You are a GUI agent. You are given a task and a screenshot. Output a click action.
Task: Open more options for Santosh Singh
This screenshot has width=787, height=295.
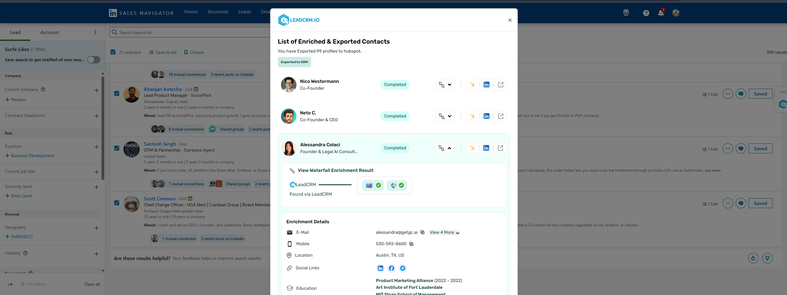click(x=728, y=148)
